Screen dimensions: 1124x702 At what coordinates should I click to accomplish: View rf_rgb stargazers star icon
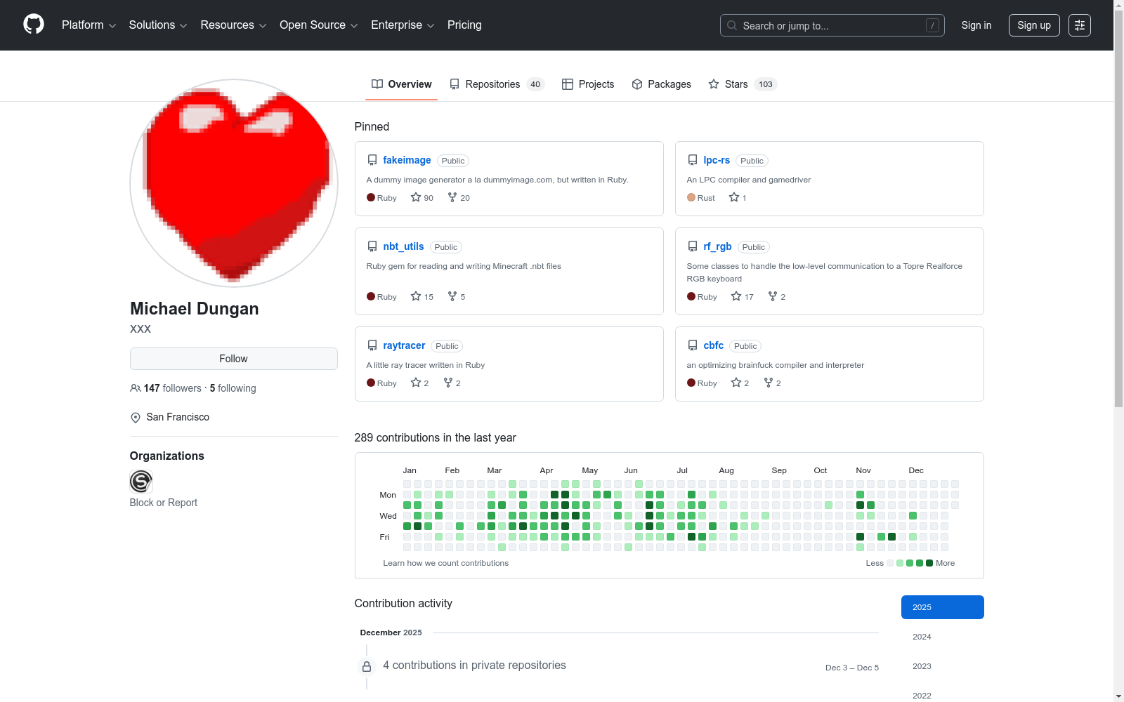(736, 296)
